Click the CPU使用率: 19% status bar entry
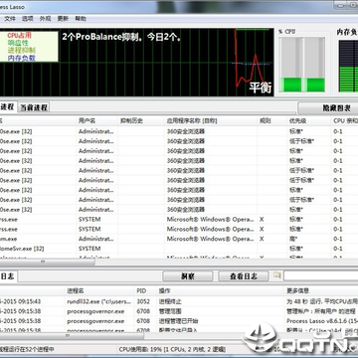 [x=172, y=349]
